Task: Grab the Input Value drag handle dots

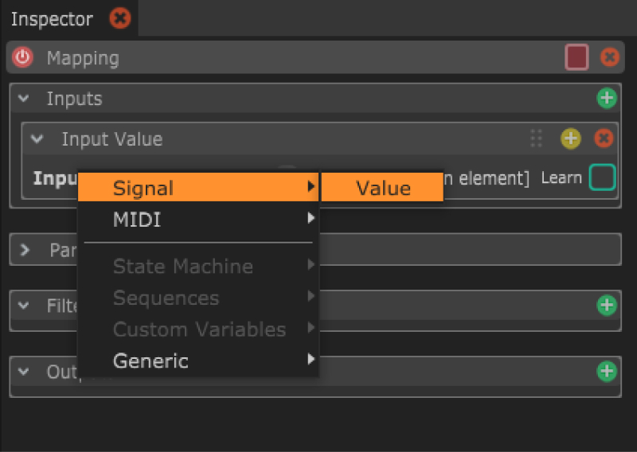Action: [x=537, y=139]
